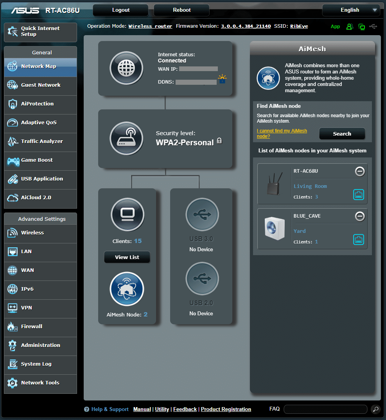Select the wireless router security icon
Image resolution: width=386 pixels, height=420 pixels.
126,139
